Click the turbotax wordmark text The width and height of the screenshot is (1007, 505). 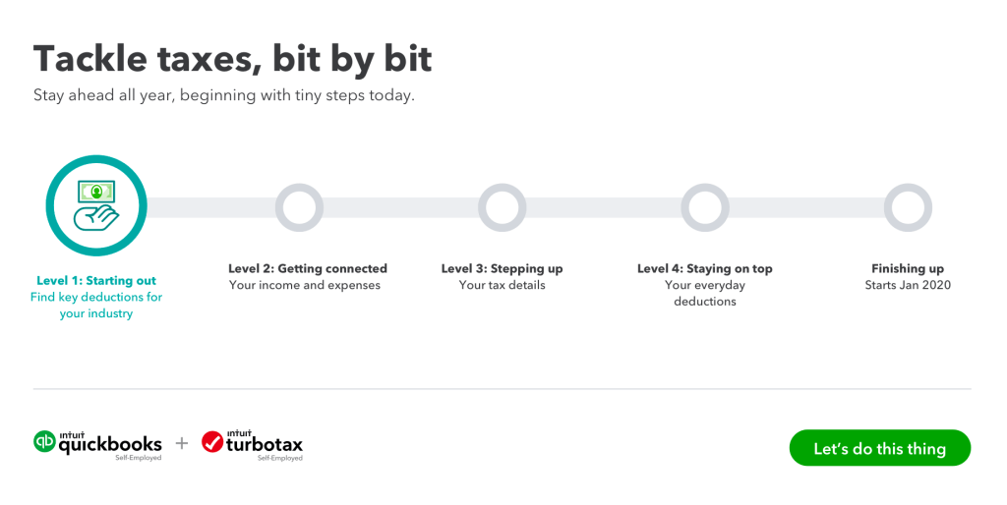(x=265, y=444)
